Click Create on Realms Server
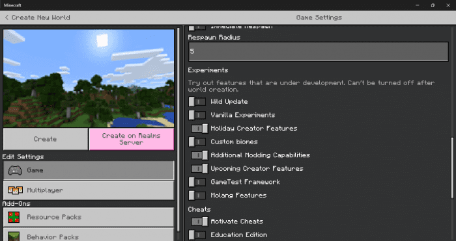 pos(132,139)
